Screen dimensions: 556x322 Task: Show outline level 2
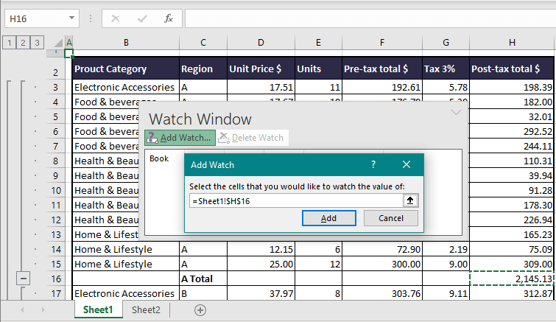(x=23, y=43)
